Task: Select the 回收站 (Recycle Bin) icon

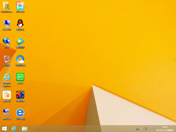Action: point(7,59)
